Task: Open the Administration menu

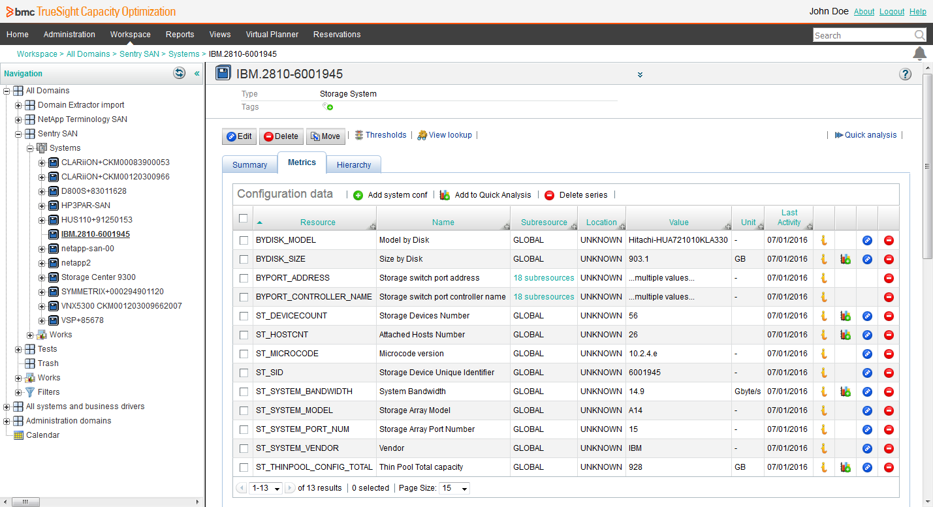Action: click(x=69, y=35)
